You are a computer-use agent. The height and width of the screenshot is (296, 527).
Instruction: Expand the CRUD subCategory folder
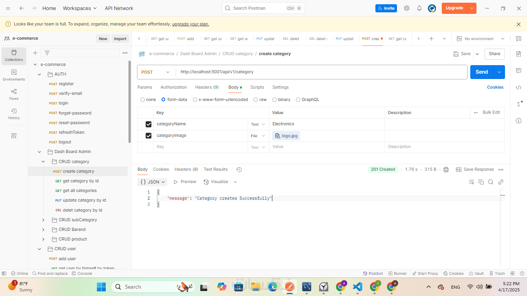pyautogui.click(x=43, y=220)
